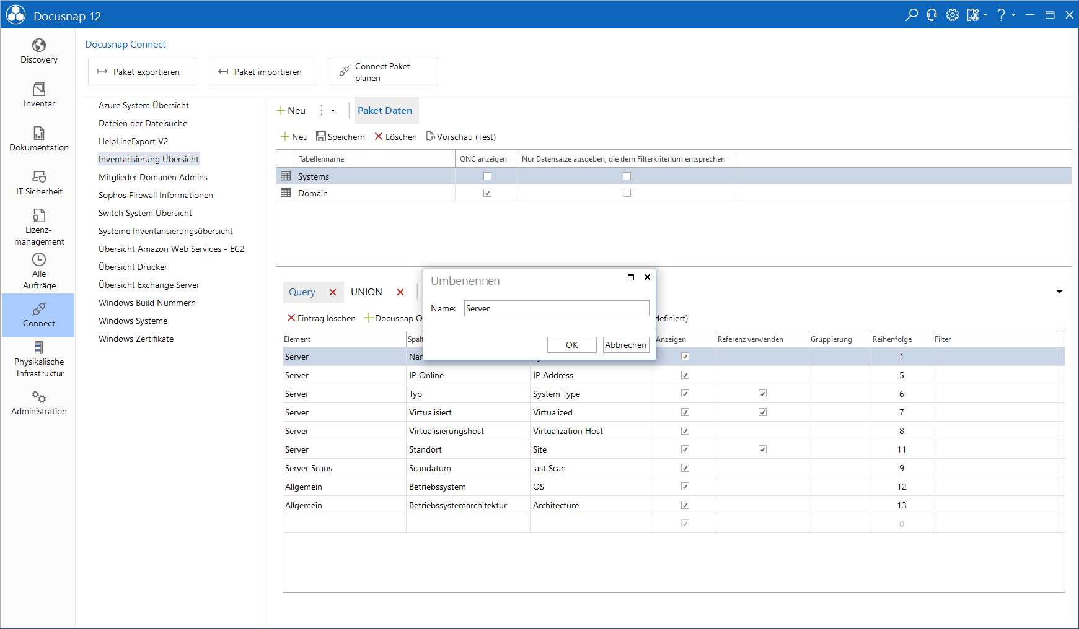
Task: Open the three-dots menu beside Neu
Action: point(322,111)
